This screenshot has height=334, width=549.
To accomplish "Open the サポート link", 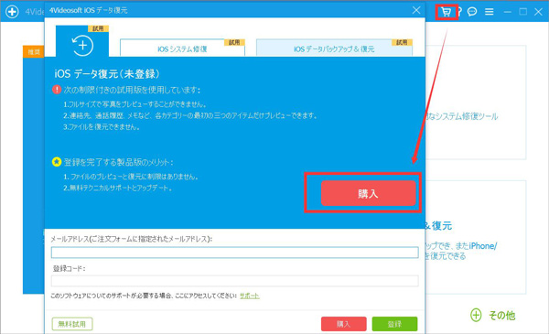I will (249, 296).
